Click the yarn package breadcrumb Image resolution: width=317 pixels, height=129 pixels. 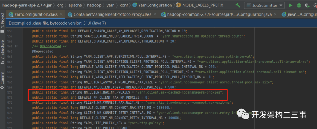point(111,5)
